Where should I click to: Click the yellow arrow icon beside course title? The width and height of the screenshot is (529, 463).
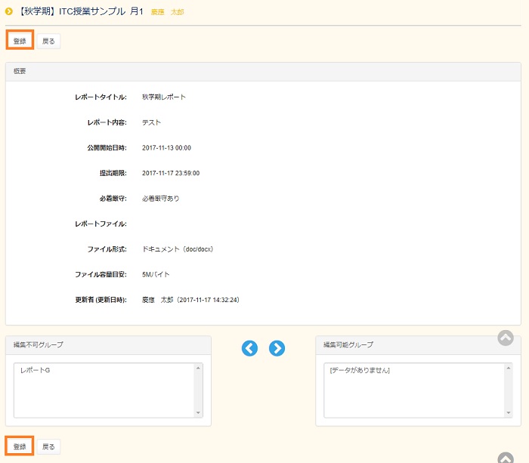pos(9,11)
